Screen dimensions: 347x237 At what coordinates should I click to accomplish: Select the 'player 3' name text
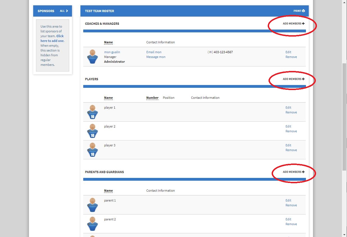(x=110, y=145)
